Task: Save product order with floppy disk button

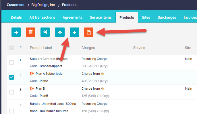Action: [89, 32]
